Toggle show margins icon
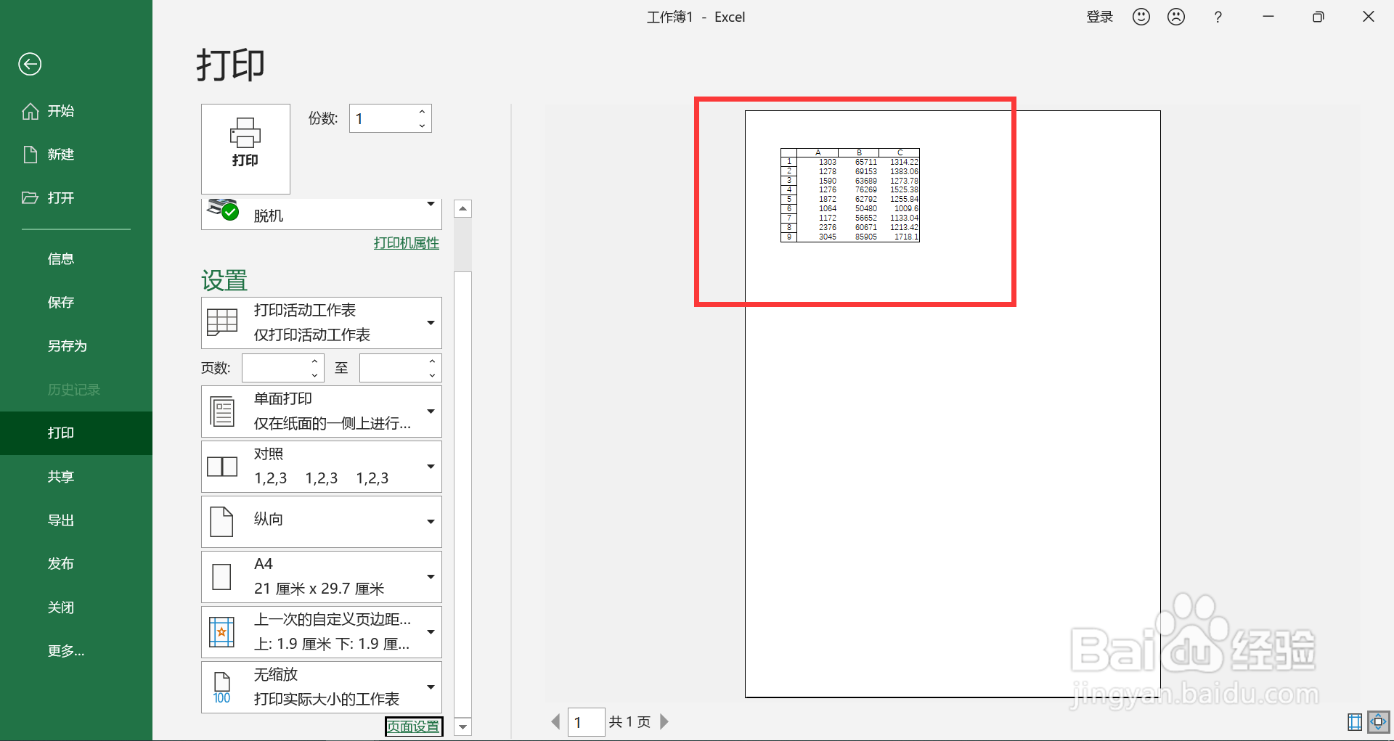1394x741 pixels. pos(1355,721)
